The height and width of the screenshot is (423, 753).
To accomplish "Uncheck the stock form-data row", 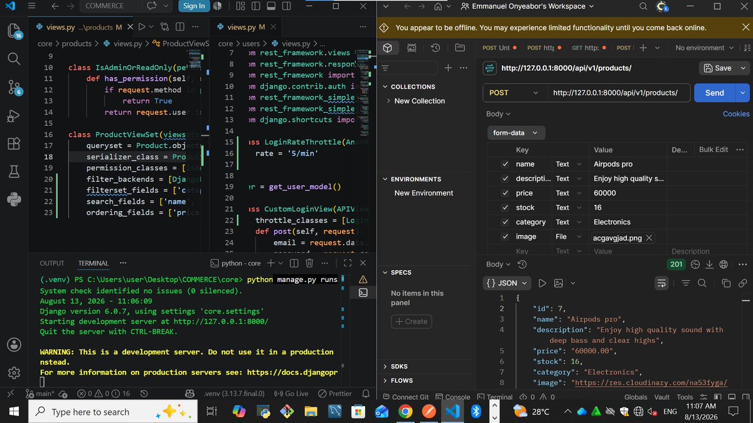I will (505, 207).
